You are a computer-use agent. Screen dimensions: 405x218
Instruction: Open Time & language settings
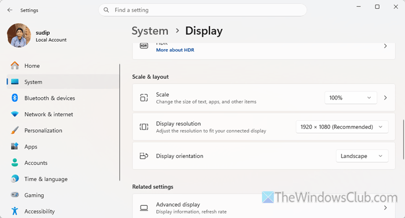63,179
